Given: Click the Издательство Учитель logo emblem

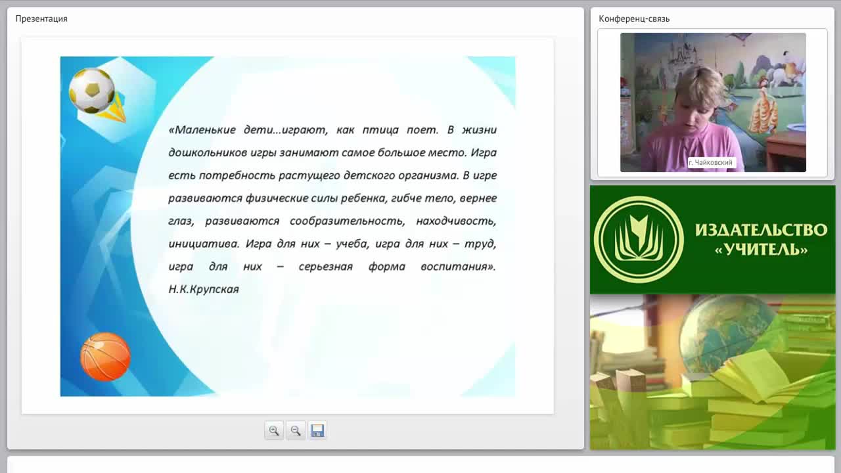Looking at the screenshot, I should click(639, 240).
